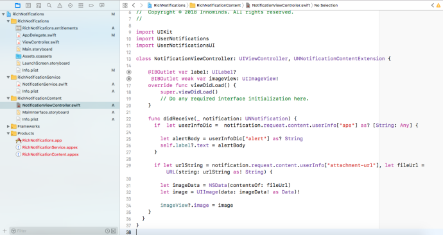Select RichNotificationContent.appex product
The height and width of the screenshot is (235, 443).
coord(51,154)
